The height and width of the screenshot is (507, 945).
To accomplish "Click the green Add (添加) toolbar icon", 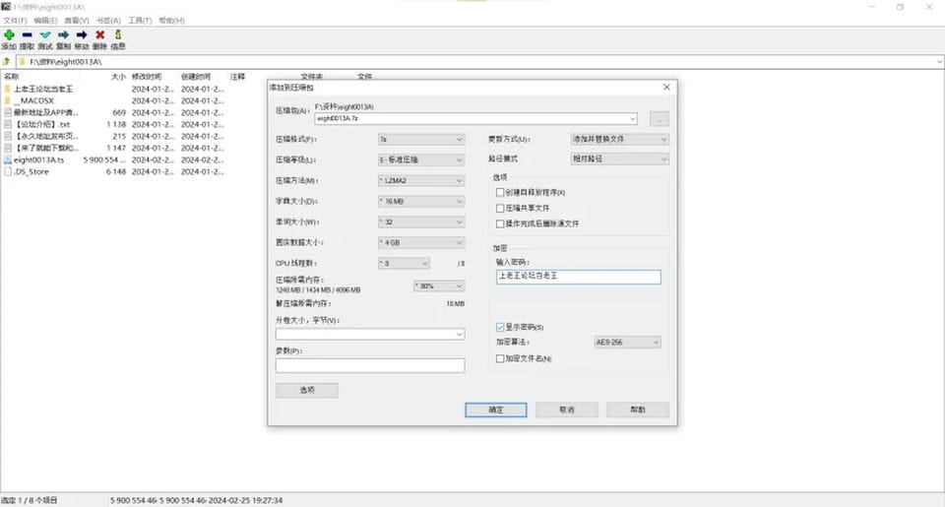I will click(x=9, y=35).
